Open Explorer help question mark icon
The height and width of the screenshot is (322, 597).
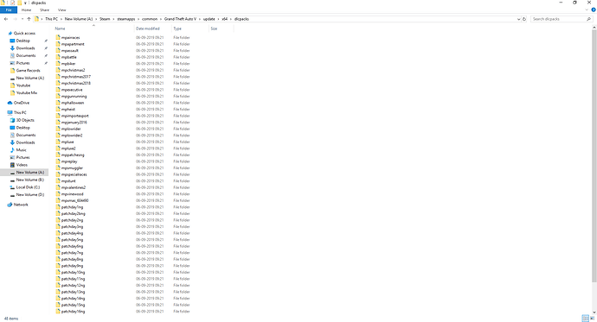tap(594, 9)
